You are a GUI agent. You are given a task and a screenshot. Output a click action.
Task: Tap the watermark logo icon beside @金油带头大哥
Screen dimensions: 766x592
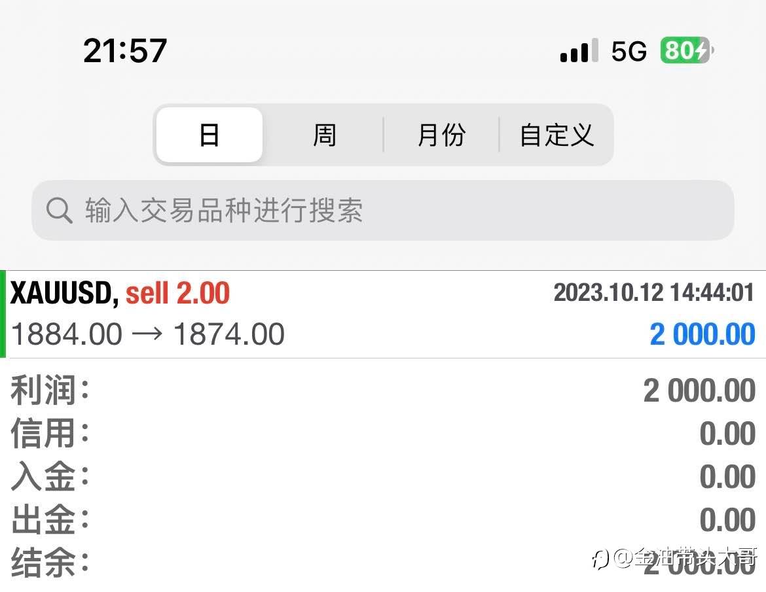coord(600,559)
